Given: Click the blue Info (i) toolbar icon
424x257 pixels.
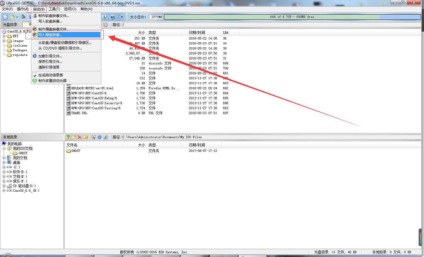Looking at the screenshot, I should (x=105, y=17).
